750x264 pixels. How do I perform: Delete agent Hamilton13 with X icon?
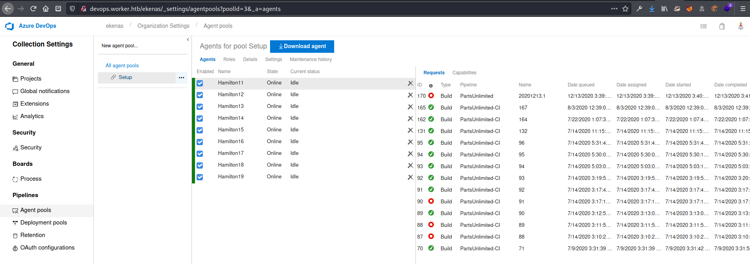(x=410, y=106)
